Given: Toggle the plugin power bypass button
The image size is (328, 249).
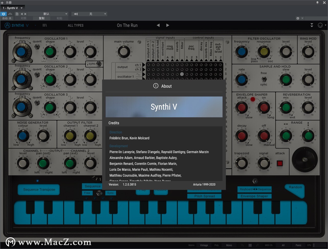Looking at the screenshot, I should [4, 14].
